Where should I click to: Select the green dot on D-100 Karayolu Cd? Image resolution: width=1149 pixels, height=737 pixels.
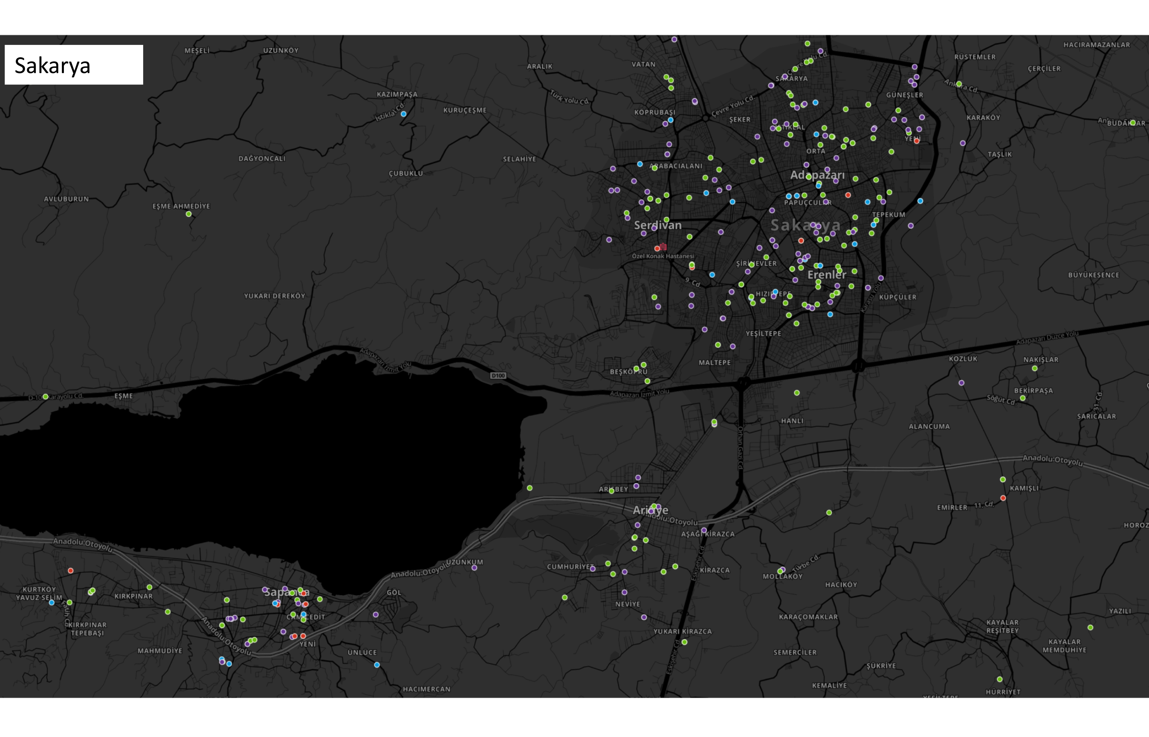[46, 397]
